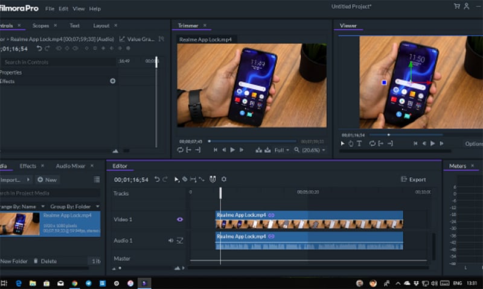The image size is (483, 289).
Task: Switch to Effects tab near Media
Action: pos(28,166)
